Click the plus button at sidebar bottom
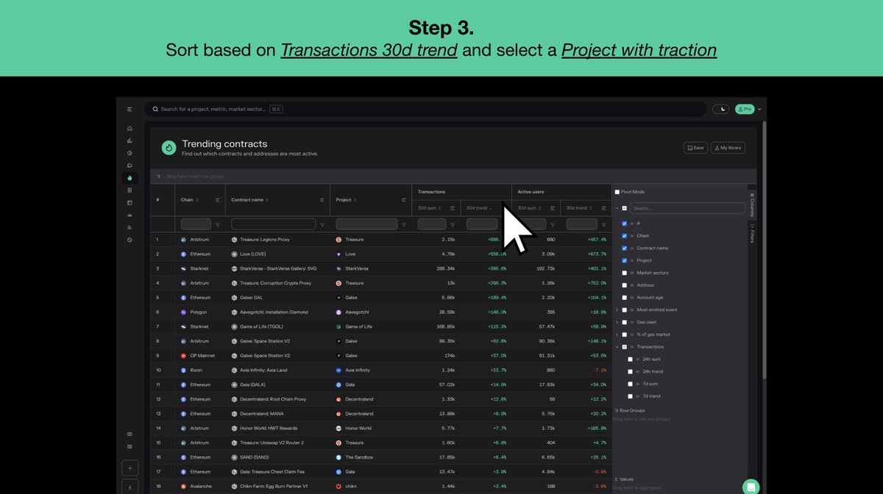 click(130, 468)
